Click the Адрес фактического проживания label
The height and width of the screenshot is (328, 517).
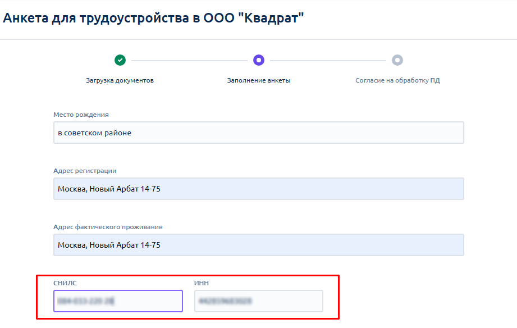[x=108, y=227]
